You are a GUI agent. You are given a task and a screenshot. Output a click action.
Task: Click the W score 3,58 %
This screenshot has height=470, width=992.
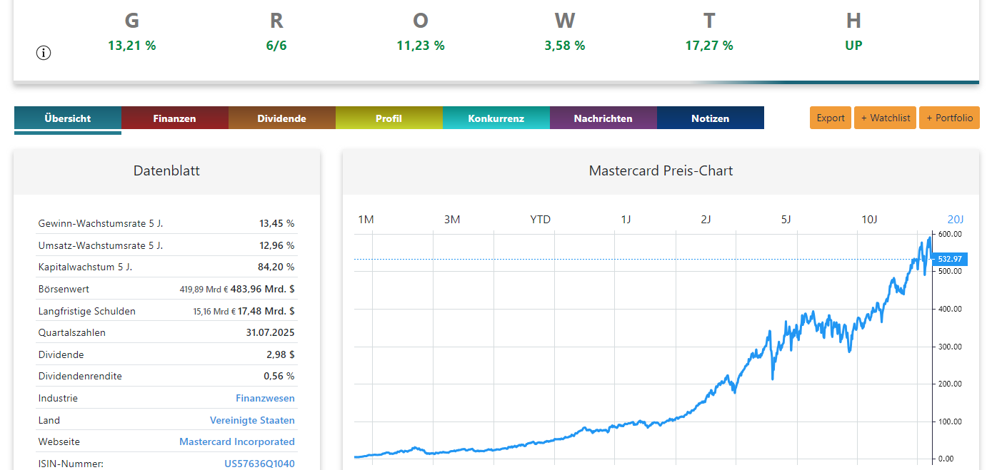[565, 46]
